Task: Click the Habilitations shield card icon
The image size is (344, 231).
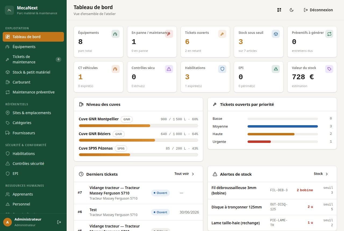Action: pos(222,69)
